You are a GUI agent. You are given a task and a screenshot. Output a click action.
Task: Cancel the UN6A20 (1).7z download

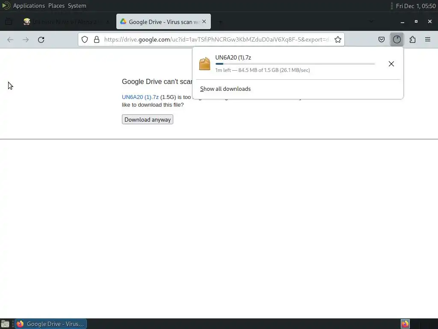(391, 64)
